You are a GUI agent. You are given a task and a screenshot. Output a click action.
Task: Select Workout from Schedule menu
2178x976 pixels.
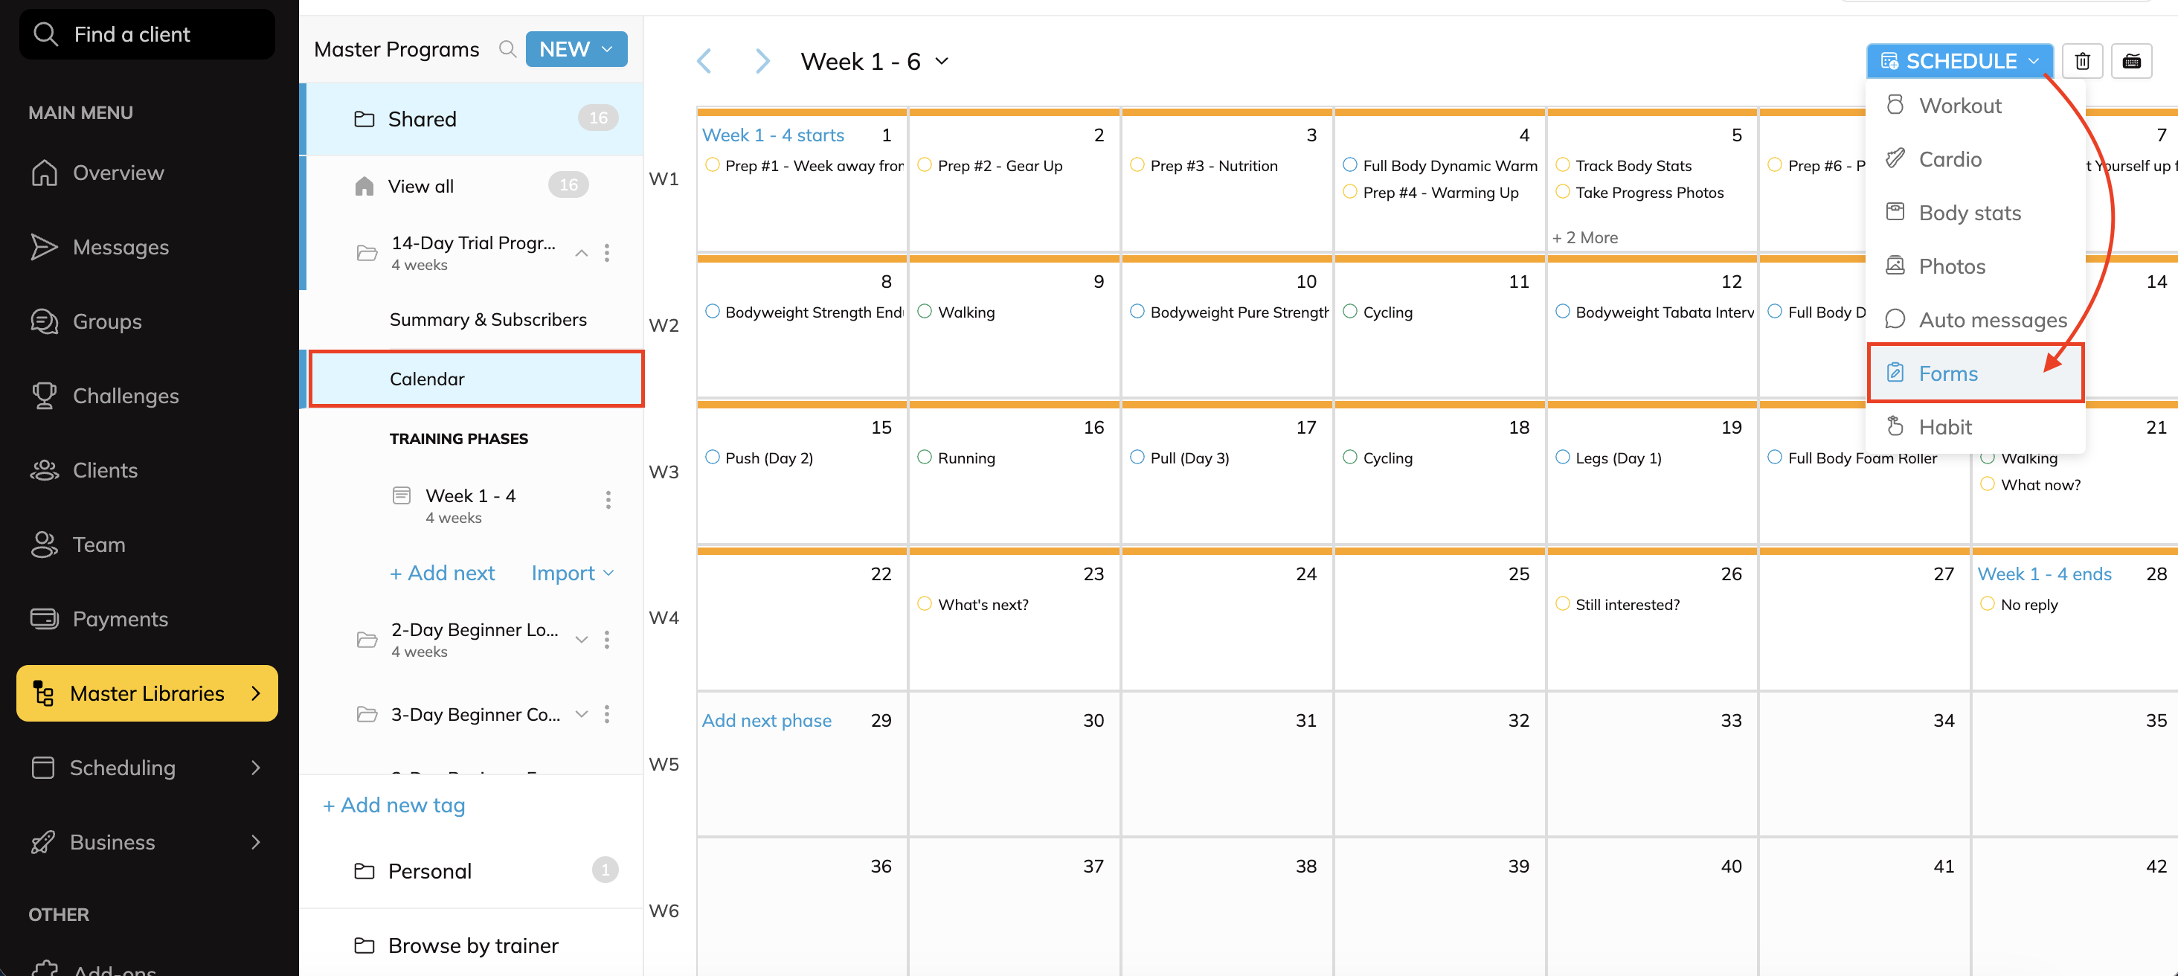(x=1975, y=106)
